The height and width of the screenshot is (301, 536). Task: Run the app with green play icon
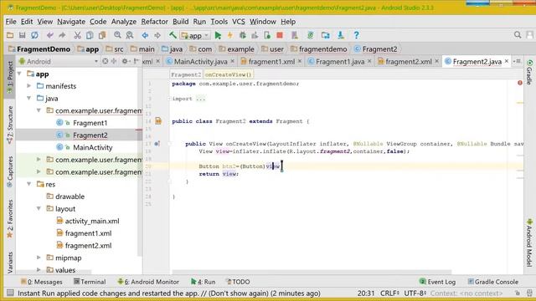click(x=218, y=35)
